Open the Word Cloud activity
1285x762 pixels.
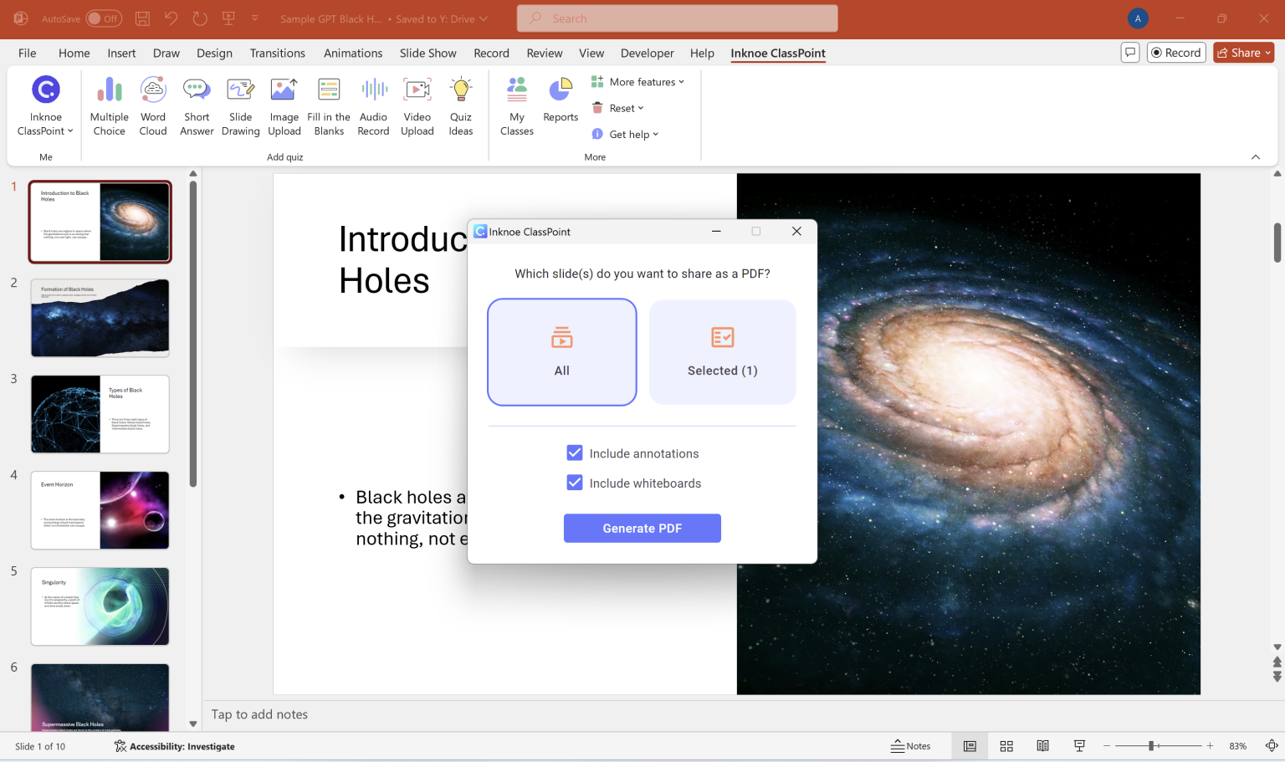(153, 105)
